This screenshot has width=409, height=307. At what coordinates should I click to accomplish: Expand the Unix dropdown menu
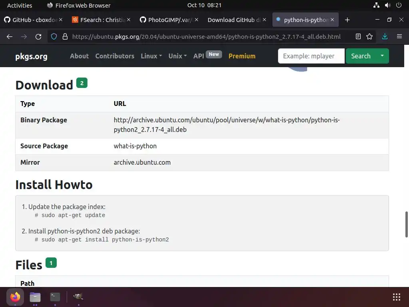point(177,56)
